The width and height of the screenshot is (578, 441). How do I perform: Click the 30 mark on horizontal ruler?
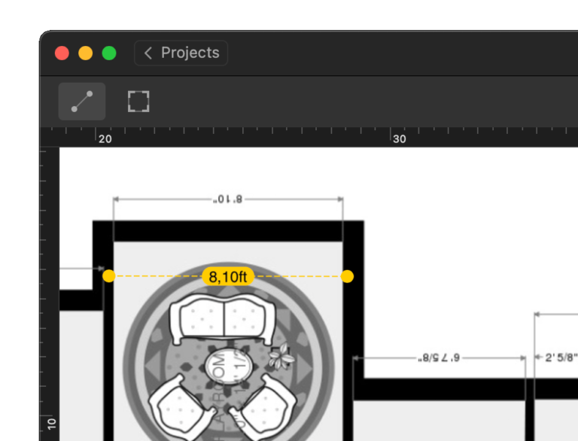[400, 139]
